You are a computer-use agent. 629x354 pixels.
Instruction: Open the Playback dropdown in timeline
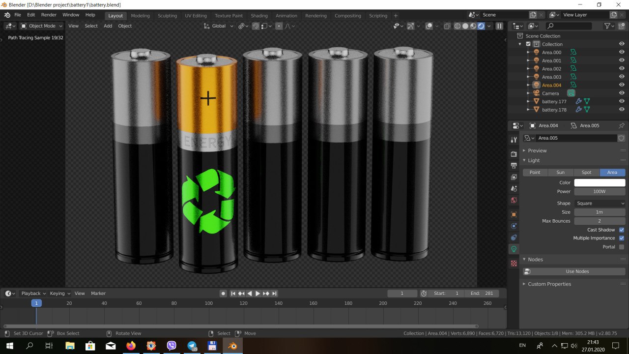tap(33, 293)
